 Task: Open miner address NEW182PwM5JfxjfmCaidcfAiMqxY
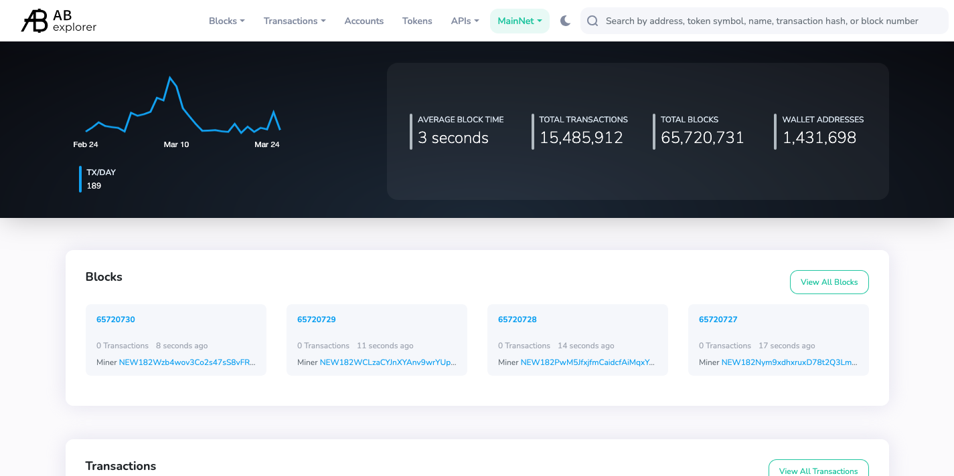point(588,362)
